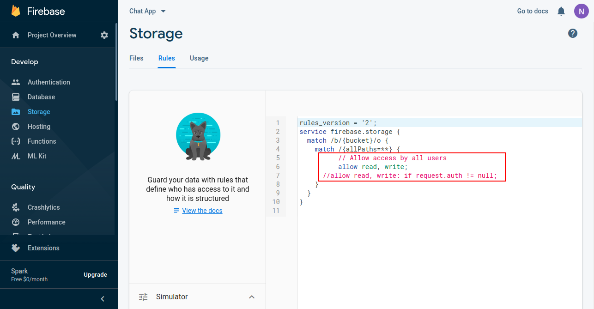The height and width of the screenshot is (309, 594).
Task: Switch to the Files tab
Action: [x=136, y=58]
